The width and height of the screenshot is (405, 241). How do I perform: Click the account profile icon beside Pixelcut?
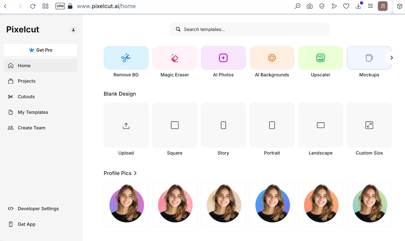tap(73, 30)
